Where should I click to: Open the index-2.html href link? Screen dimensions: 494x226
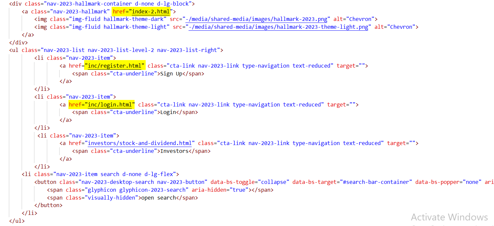pos(151,11)
